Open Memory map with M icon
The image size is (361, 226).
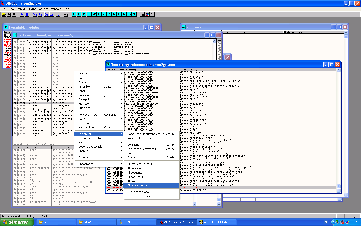coord(84,14)
